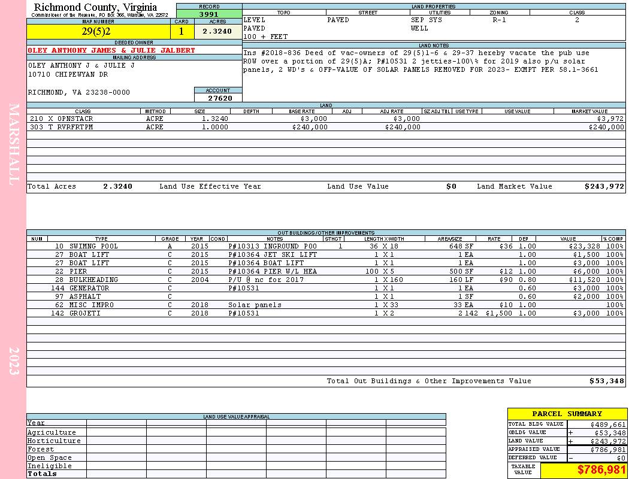629x479 pixels.
Task: Select swimming pool value $23,328
Action: 585,246
